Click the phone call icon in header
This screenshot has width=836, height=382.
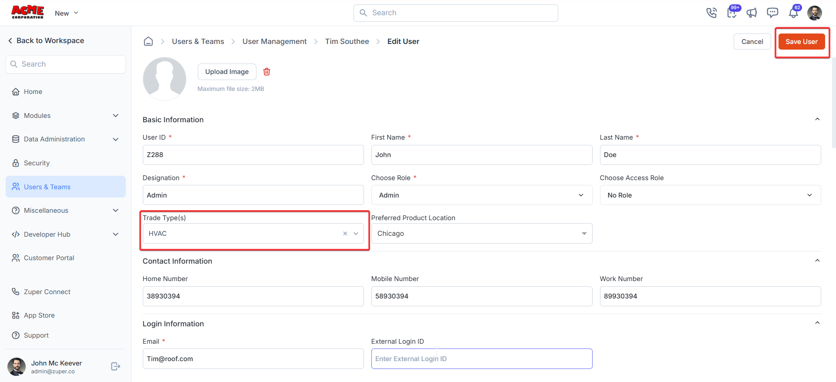(711, 13)
